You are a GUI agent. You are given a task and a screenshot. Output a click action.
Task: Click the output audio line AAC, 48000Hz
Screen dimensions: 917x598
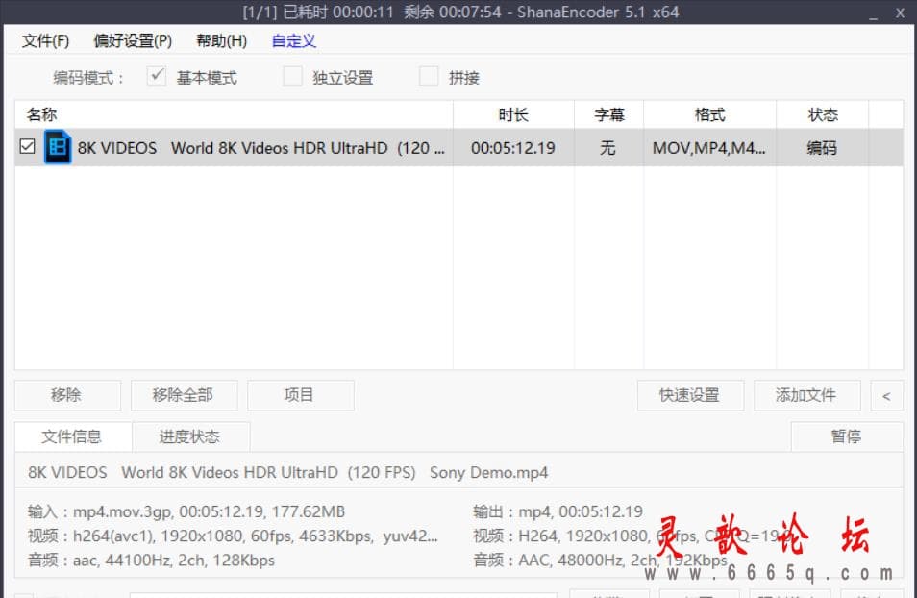coord(600,561)
